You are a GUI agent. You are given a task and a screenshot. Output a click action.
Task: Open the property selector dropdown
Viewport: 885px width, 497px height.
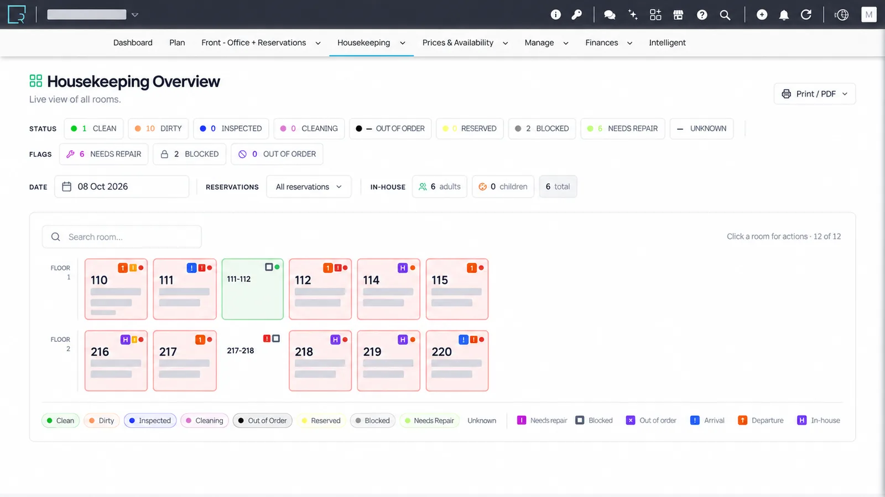click(x=93, y=15)
